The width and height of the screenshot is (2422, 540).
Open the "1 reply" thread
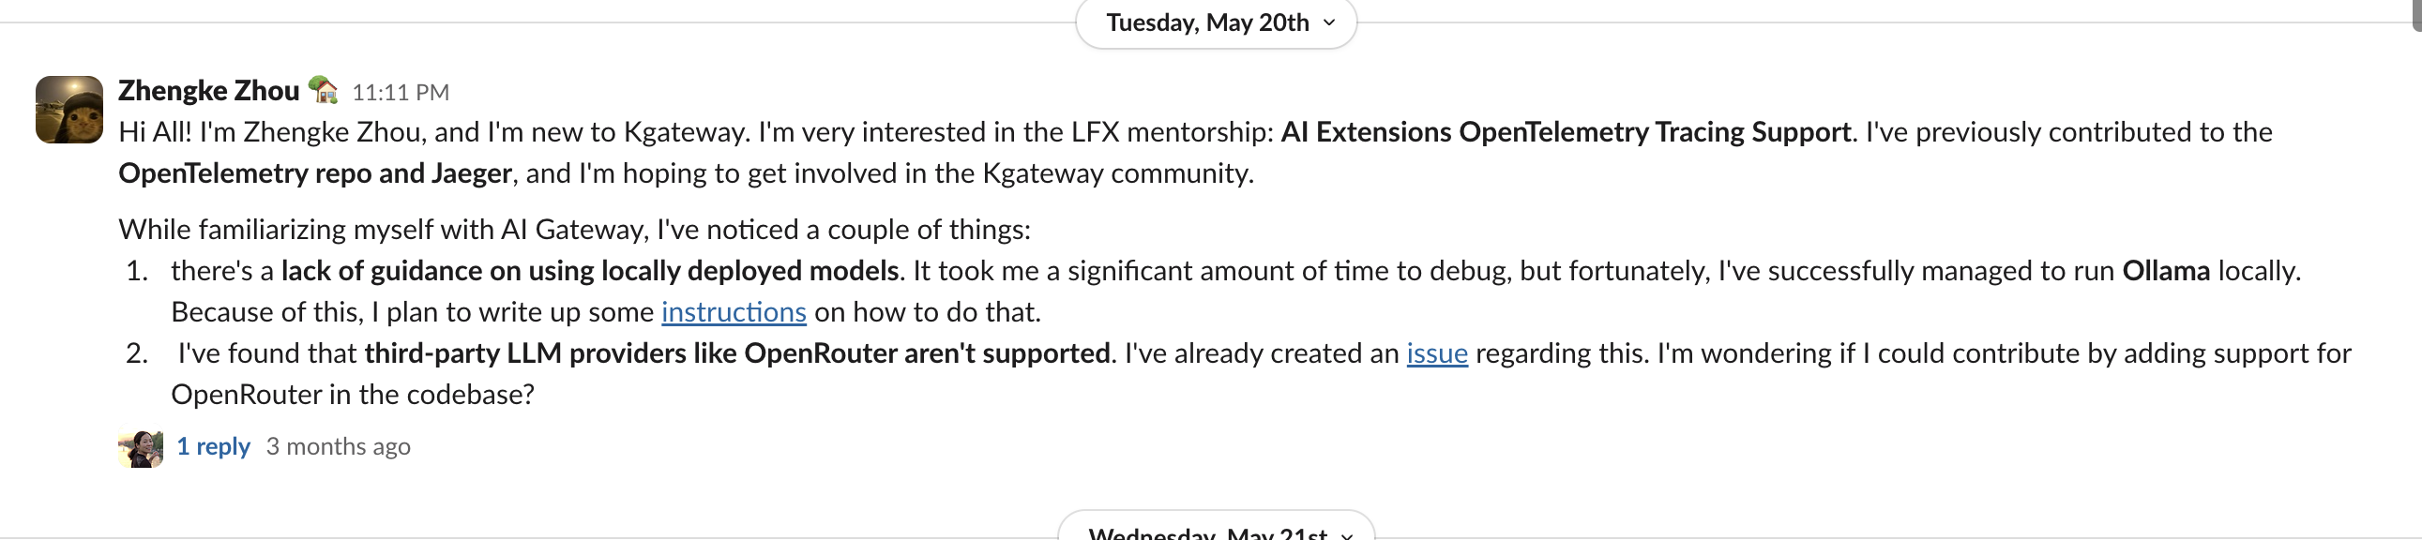click(x=214, y=446)
